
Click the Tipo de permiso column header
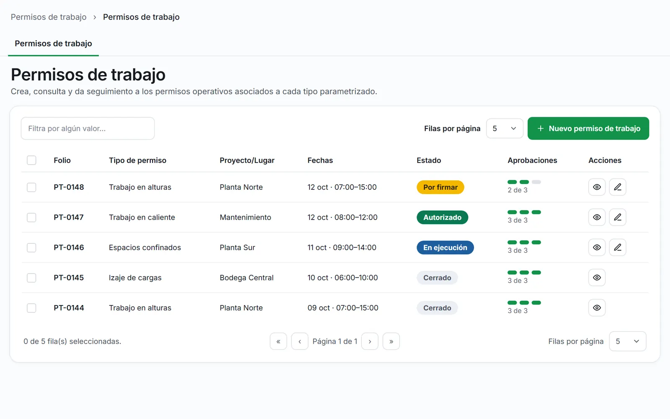click(137, 160)
